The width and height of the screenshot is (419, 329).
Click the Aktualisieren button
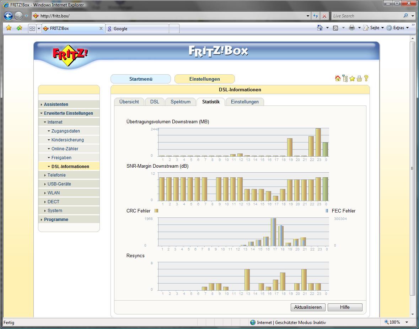click(308, 307)
